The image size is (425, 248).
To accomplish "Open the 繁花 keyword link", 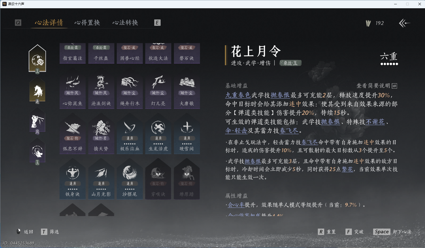I will (x=347, y=169).
